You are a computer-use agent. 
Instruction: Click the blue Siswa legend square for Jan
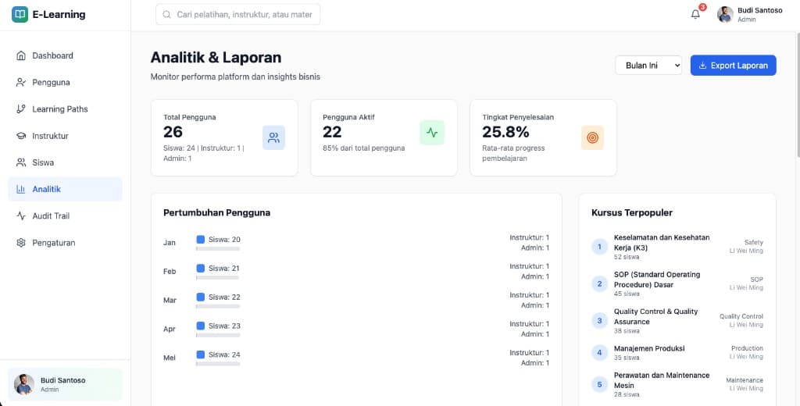click(201, 240)
